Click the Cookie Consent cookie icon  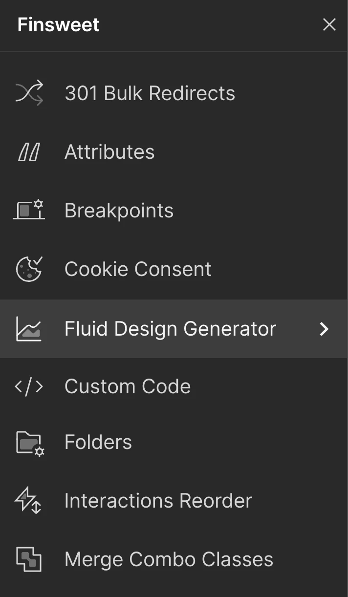click(28, 269)
